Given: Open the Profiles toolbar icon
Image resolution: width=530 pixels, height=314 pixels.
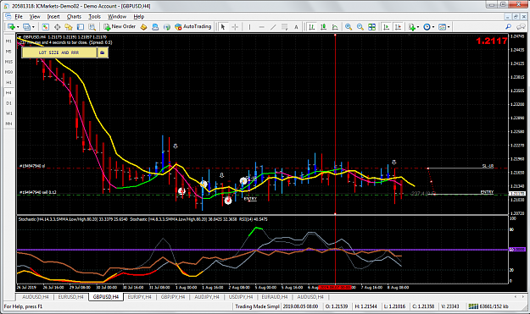Looking at the screenshot, I should pos(26,26).
